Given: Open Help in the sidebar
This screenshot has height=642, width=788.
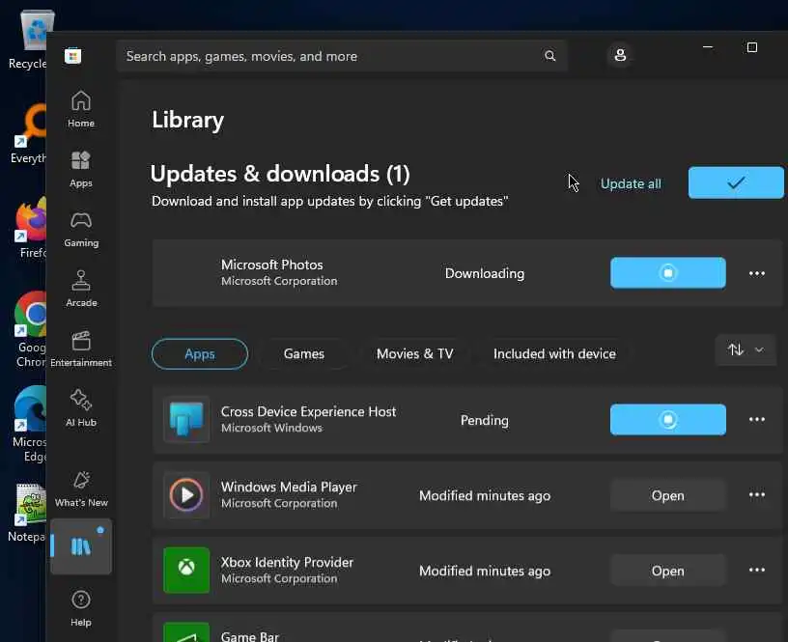Looking at the screenshot, I should click(81, 608).
